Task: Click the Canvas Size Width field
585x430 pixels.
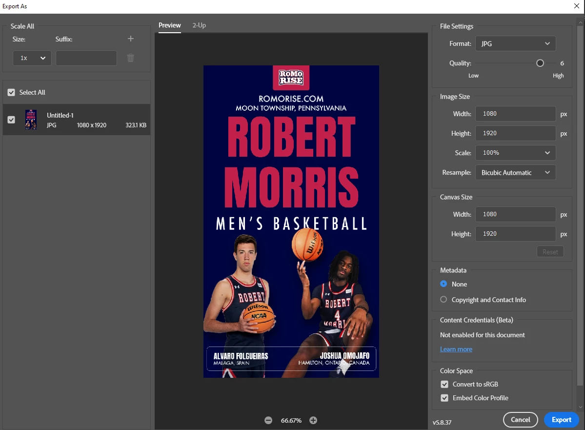Action: [x=516, y=214]
